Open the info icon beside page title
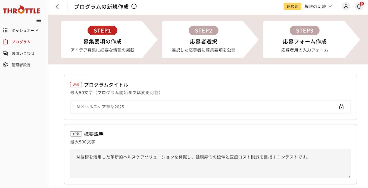 click(x=134, y=7)
